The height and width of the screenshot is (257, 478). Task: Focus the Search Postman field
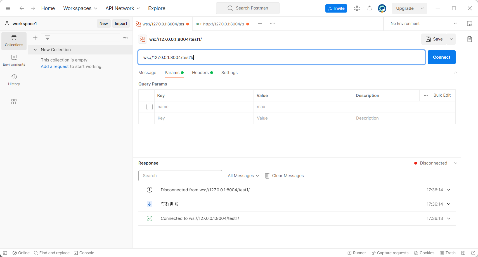tap(248, 8)
